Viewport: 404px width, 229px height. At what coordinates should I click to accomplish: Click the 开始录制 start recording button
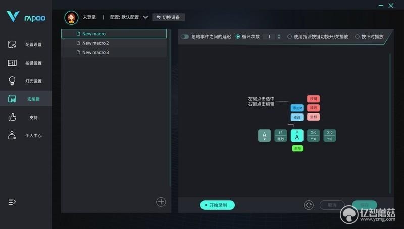218,205
